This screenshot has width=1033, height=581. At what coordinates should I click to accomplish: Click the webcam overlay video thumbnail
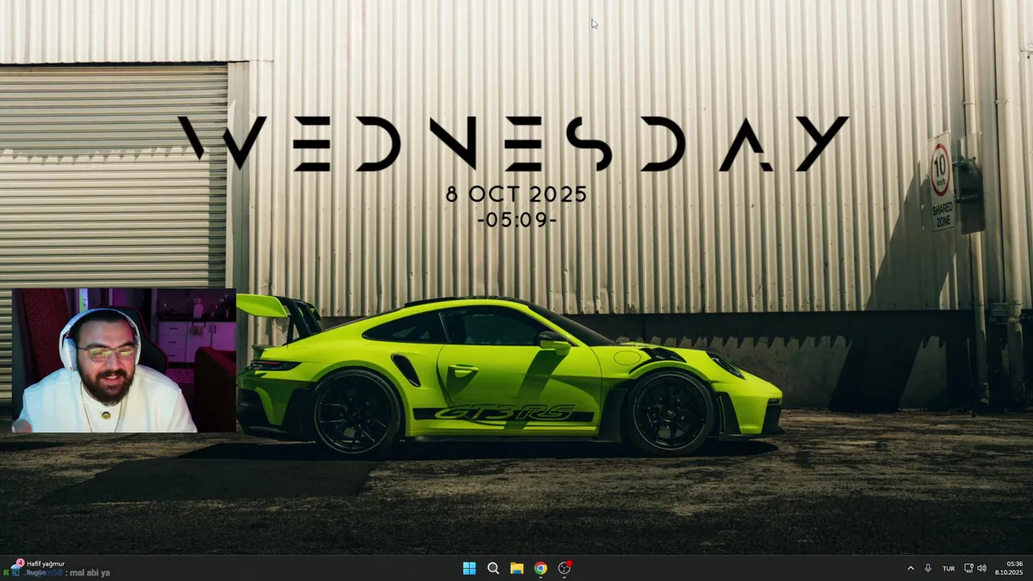pyautogui.click(x=123, y=361)
